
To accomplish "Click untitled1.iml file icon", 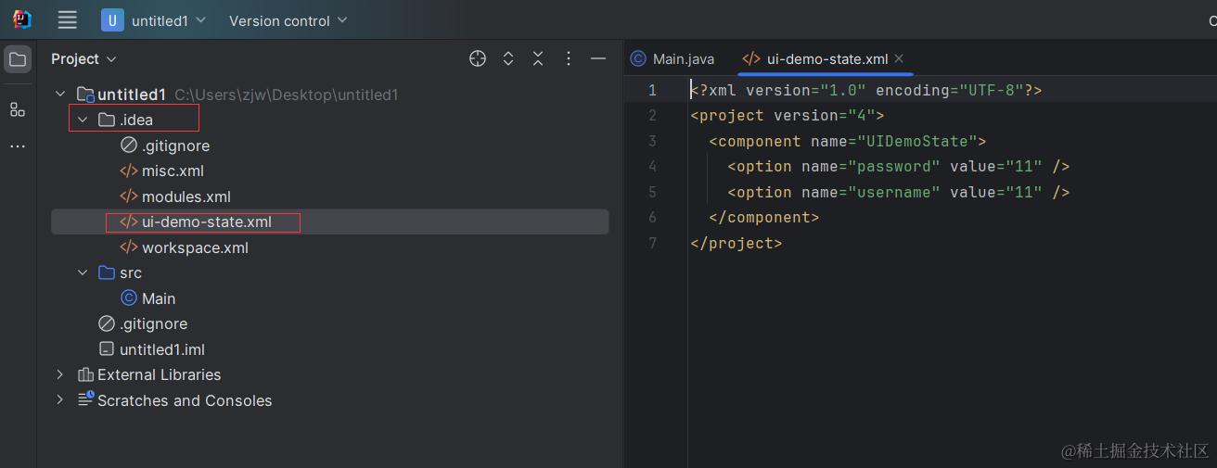I will pos(107,349).
